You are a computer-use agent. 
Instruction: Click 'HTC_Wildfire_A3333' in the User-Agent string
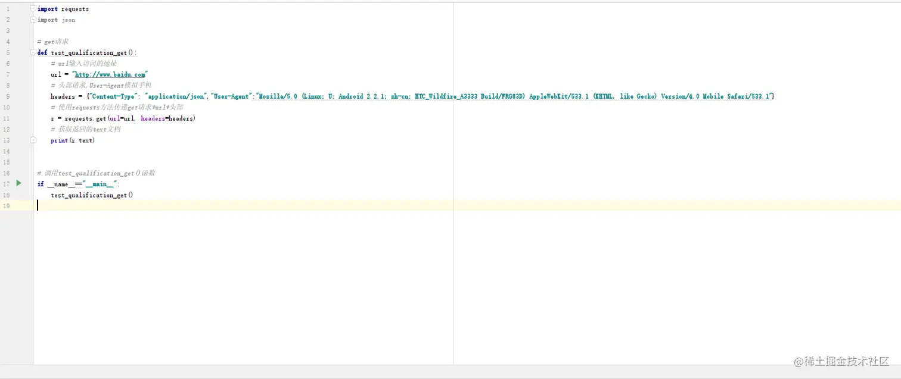click(447, 96)
